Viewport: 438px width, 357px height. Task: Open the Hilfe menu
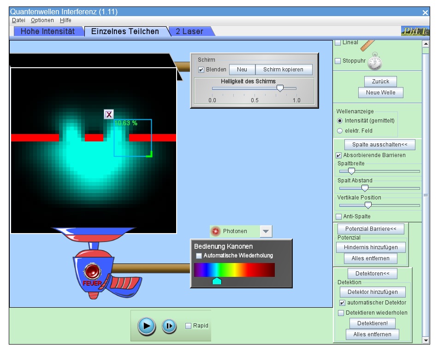pyautogui.click(x=65, y=20)
